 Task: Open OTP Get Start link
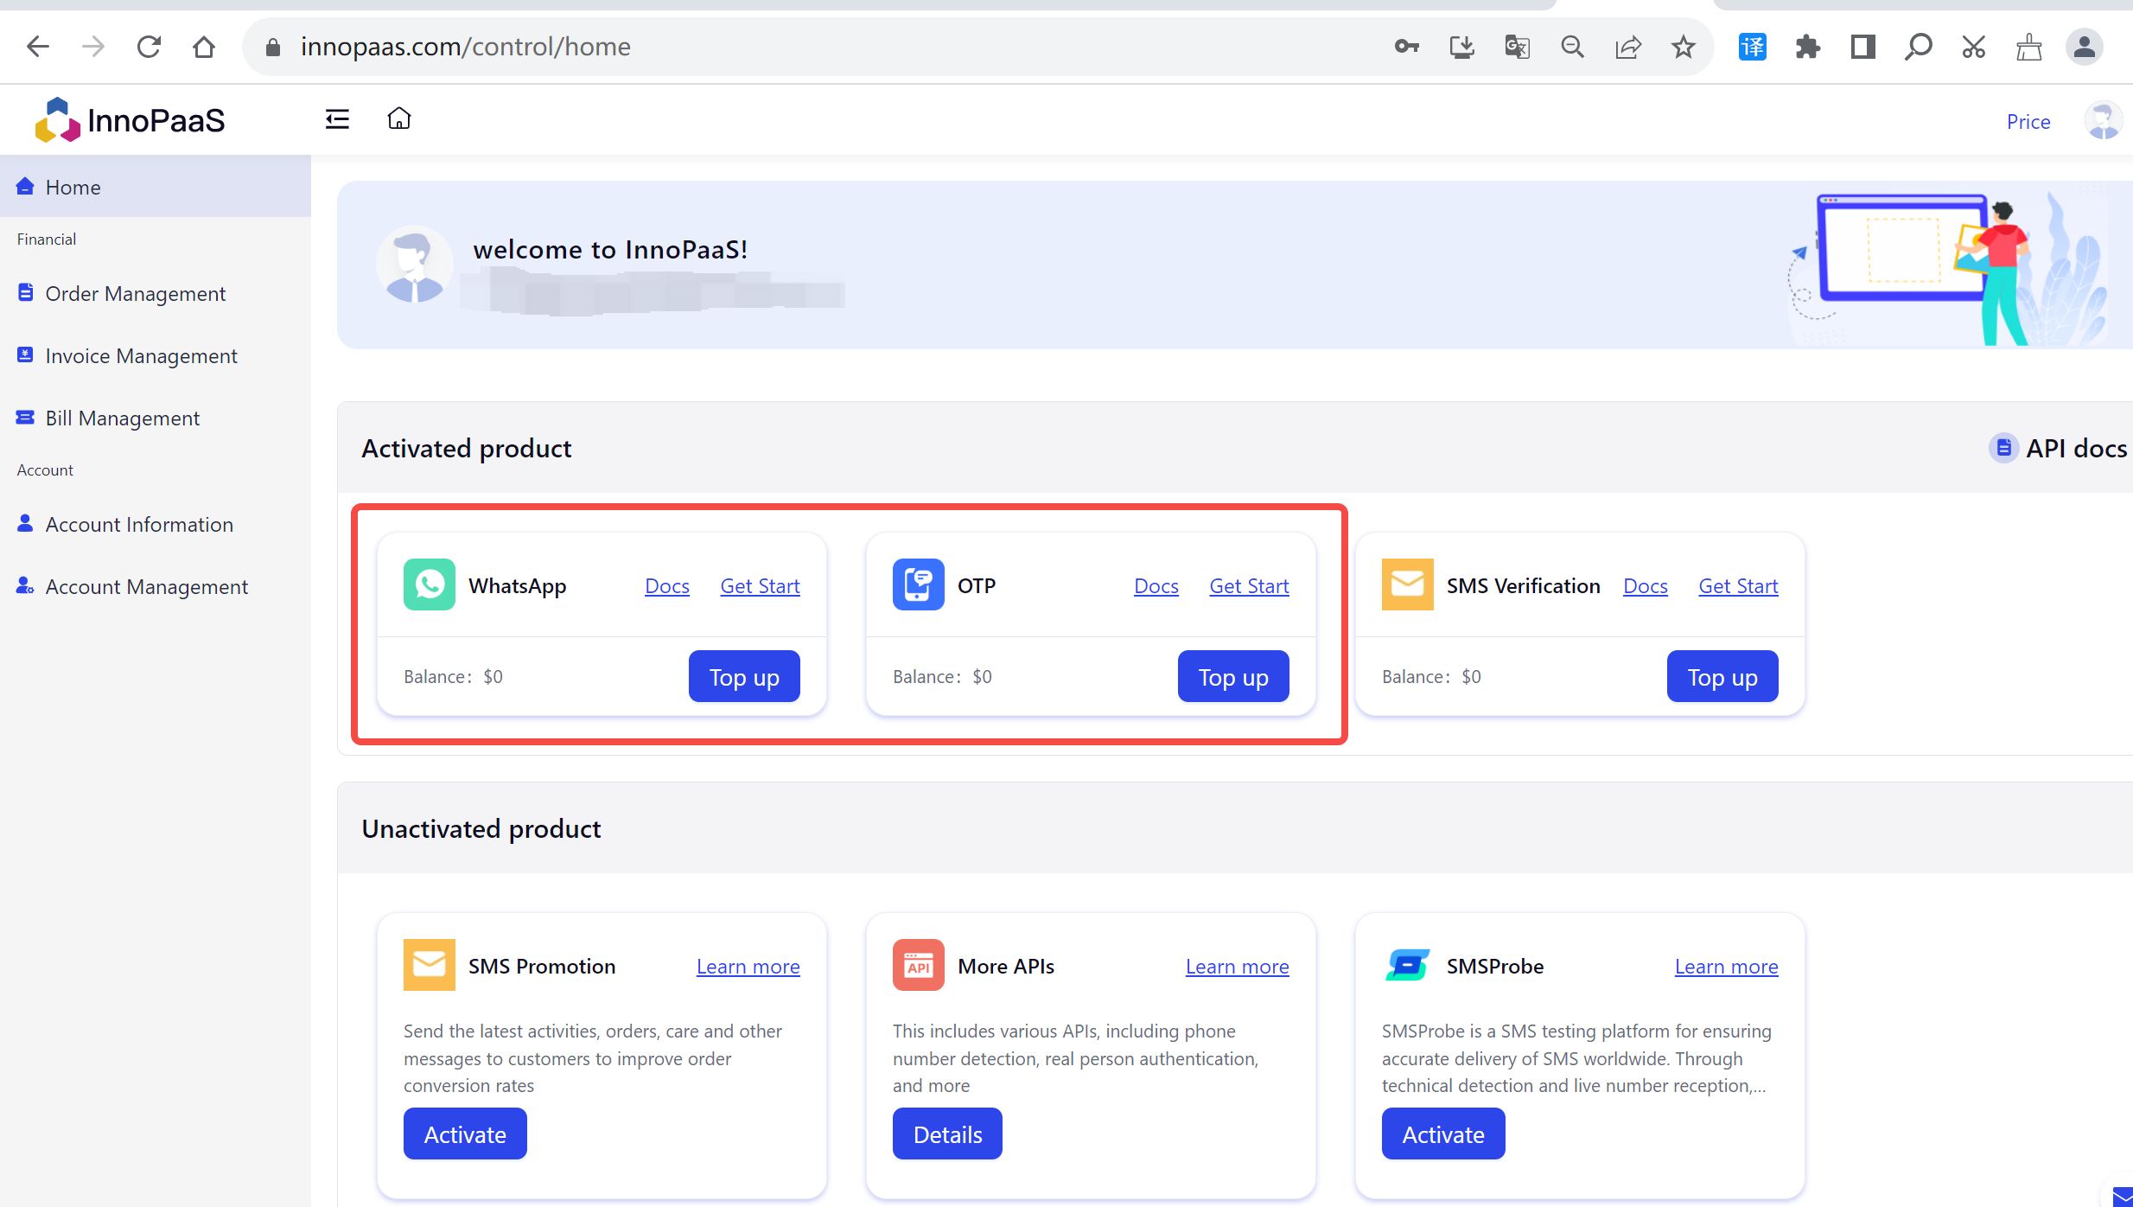coord(1250,586)
